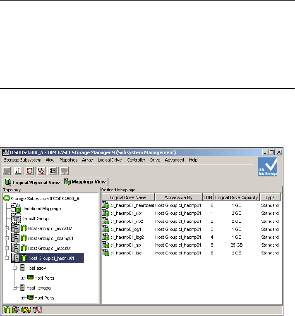Collapse the Host azov node
Viewport: 295px width, 316px height.
pyautogui.click(x=15, y=268)
